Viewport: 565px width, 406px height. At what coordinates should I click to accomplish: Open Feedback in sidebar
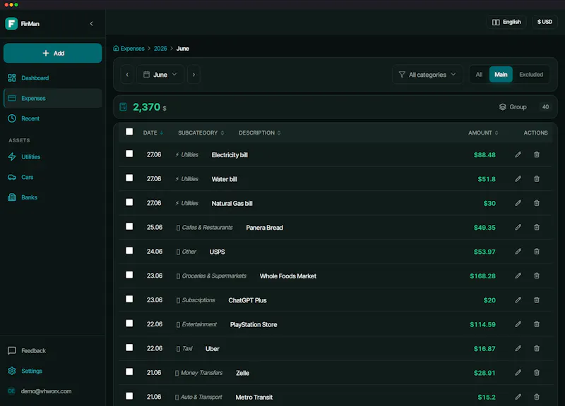52,350
